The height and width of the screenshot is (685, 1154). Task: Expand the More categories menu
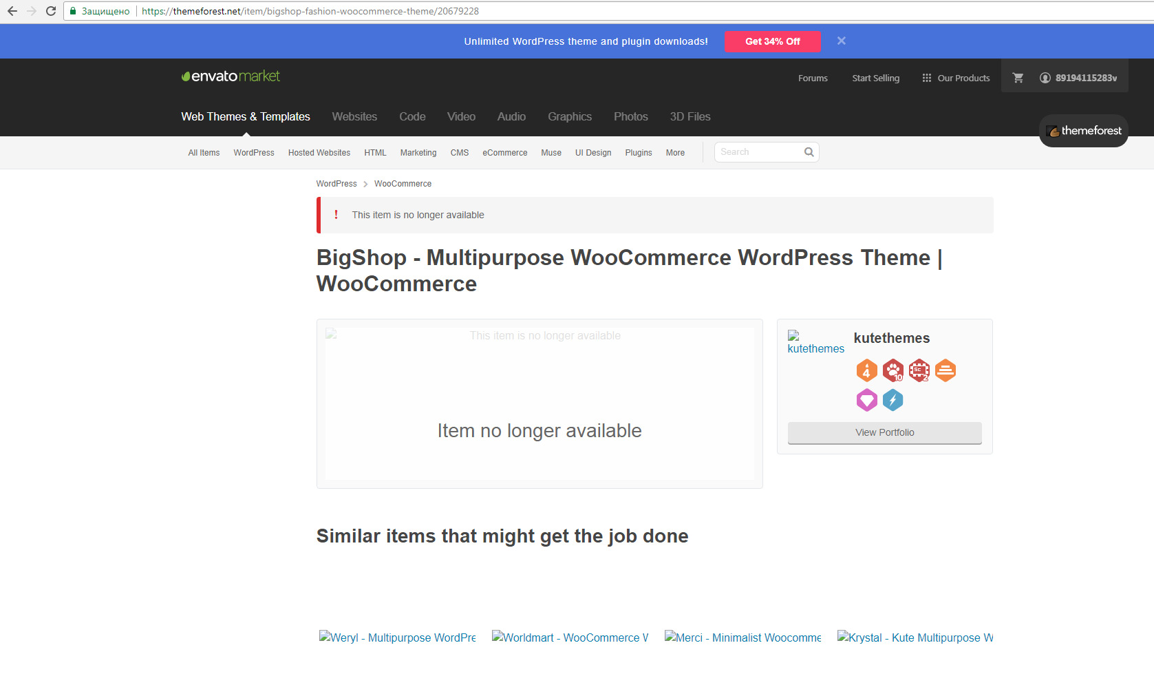point(675,153)
